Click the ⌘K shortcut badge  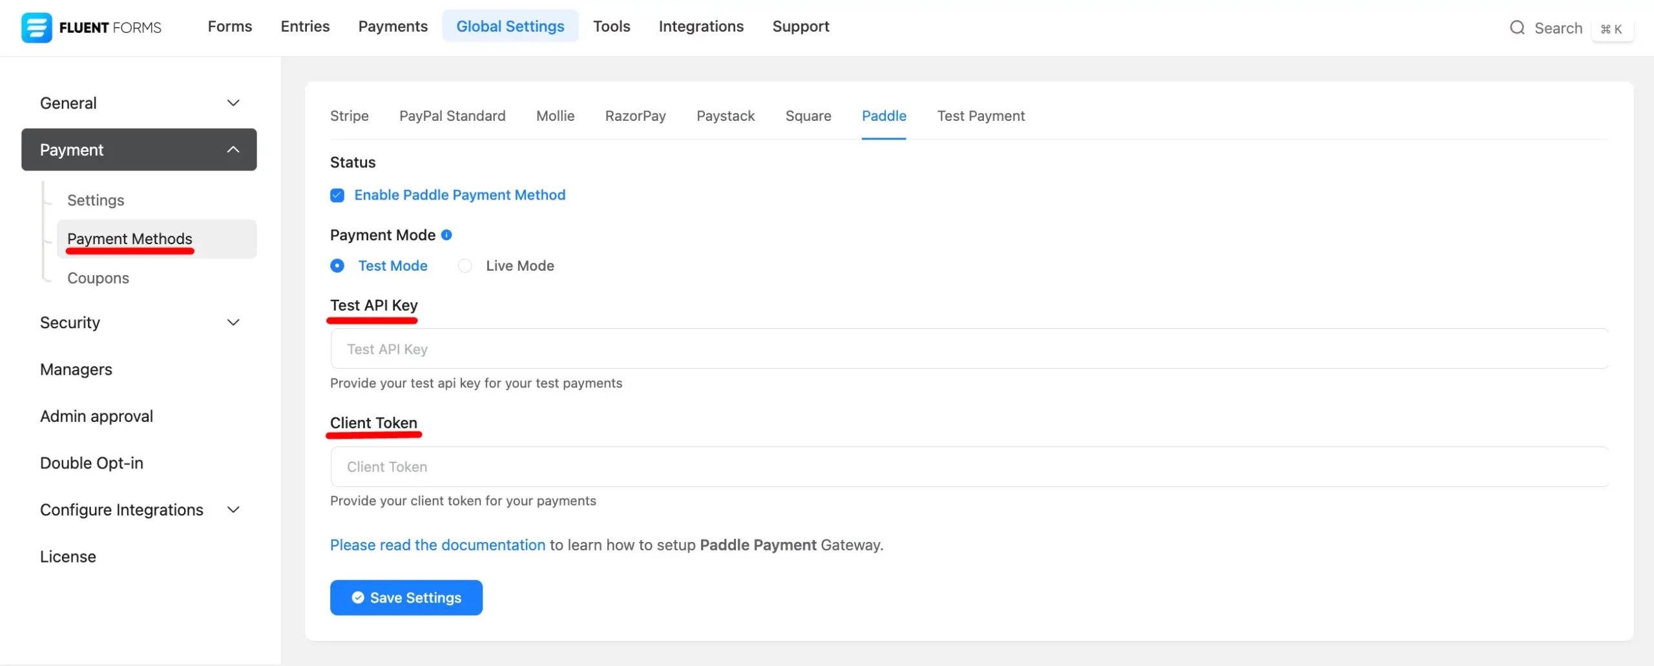click(x=1611, y=29)
